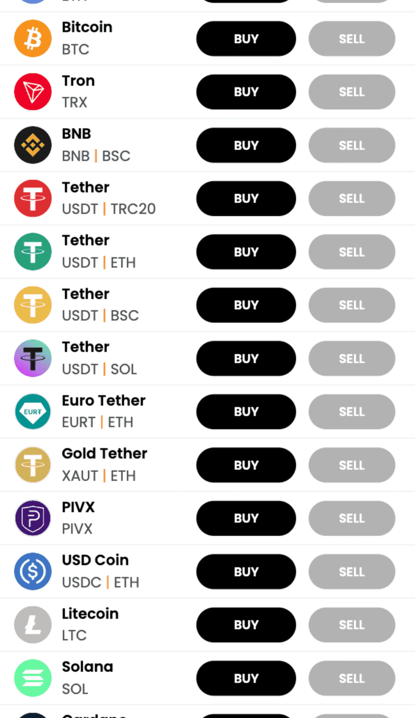
Task: Click the black BNB coin icon
Action: point(33,145)
